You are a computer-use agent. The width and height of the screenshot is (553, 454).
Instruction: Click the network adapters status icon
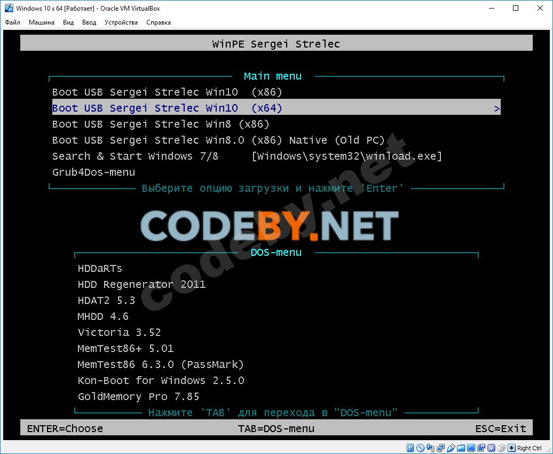(441, 448)
